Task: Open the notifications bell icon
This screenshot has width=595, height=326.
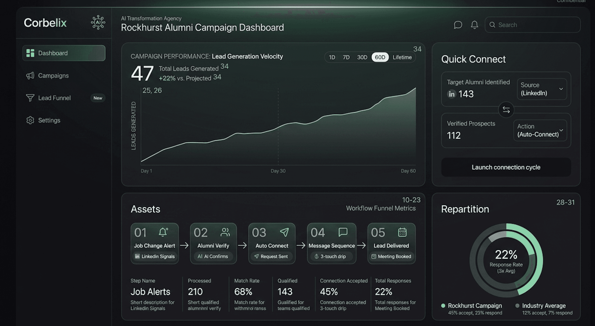Action: 474,25
